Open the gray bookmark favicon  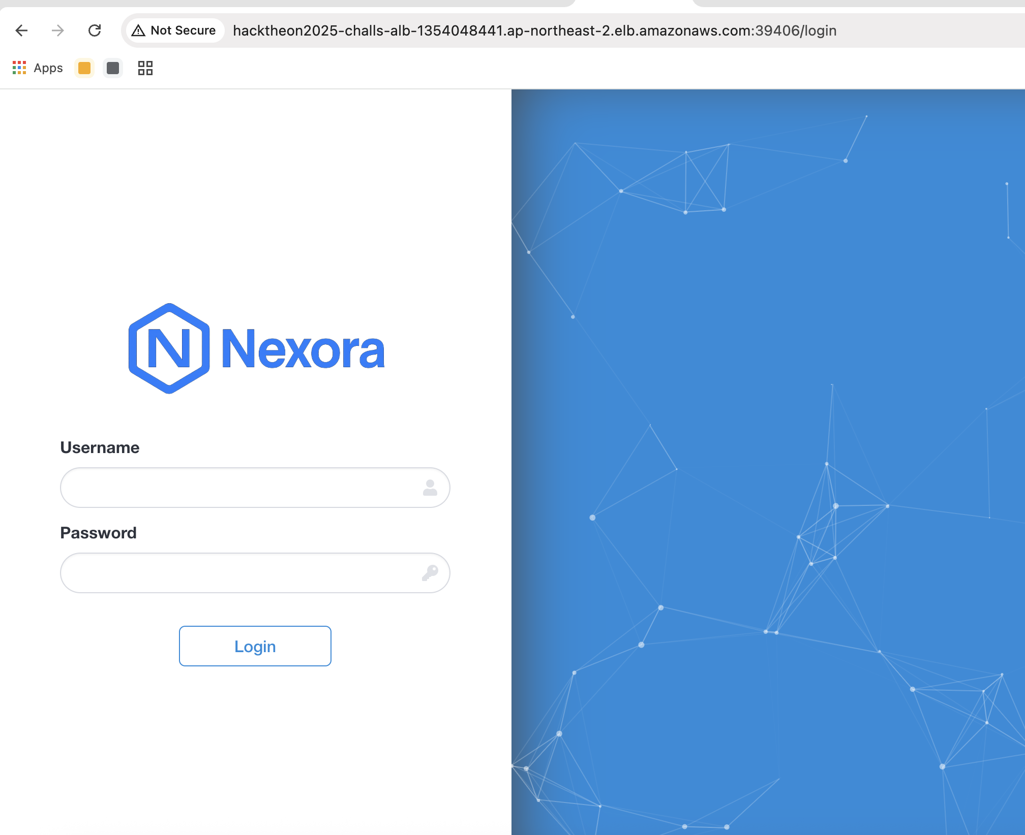pyautogui.click(x=113, y=68)
